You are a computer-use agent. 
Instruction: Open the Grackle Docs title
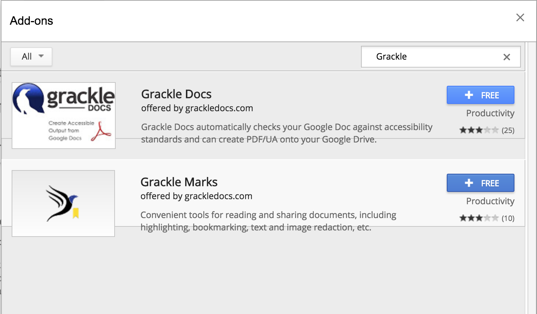click(176, 94)
